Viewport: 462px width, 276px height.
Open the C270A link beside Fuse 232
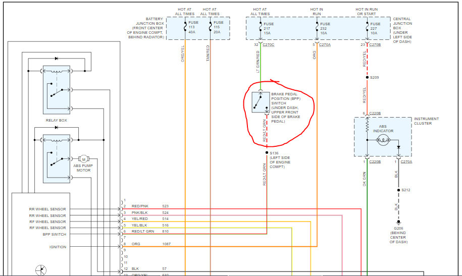tap(325, 45)
